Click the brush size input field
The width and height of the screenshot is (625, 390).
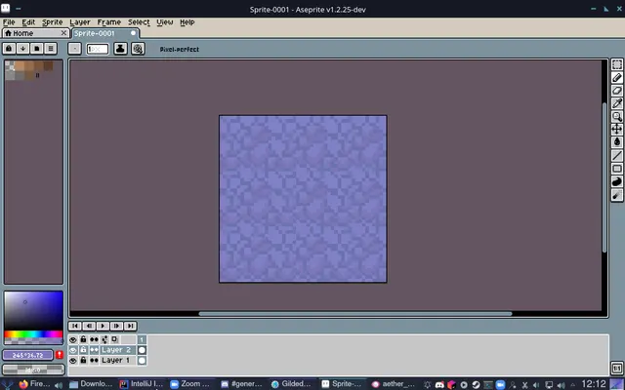[x=98, y=49]
